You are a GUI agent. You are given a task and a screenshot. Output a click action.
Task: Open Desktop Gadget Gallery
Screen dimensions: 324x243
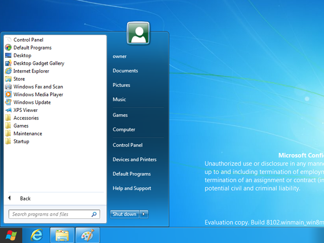38,63
